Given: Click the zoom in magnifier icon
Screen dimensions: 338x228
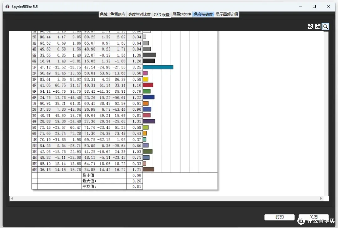Looking at the screenshot, I should [x=310, y=27].
